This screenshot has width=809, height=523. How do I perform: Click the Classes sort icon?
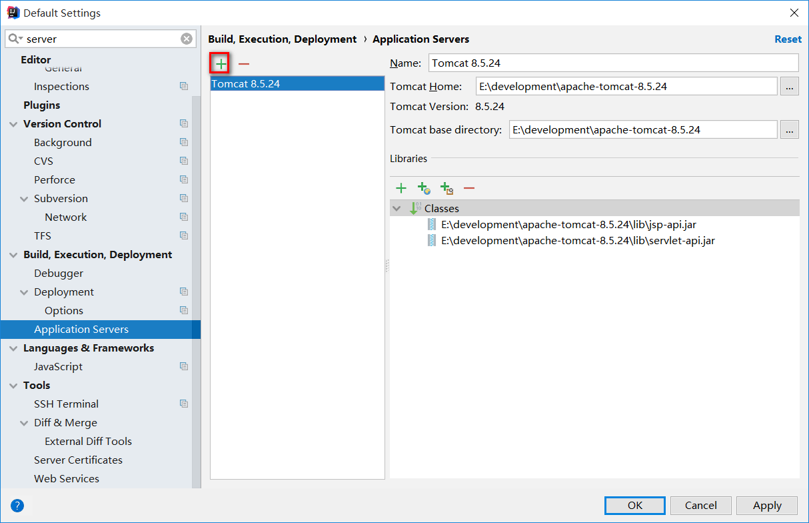pyautogui.click(x=415, y=208)
